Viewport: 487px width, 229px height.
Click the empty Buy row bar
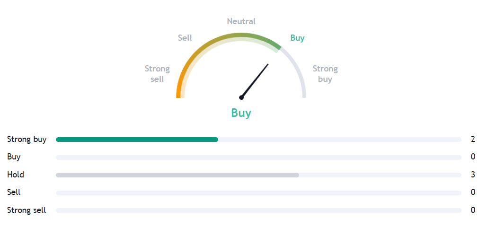coord(258,158)
